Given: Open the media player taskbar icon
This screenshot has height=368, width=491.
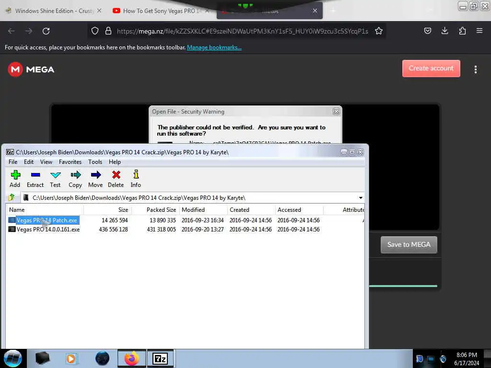Looking at the screenshot, I should (x=71, y=358).
